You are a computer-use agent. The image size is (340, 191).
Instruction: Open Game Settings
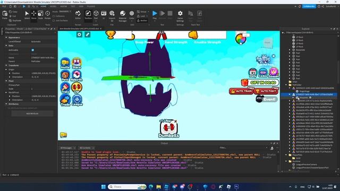[x=180, y=15]
